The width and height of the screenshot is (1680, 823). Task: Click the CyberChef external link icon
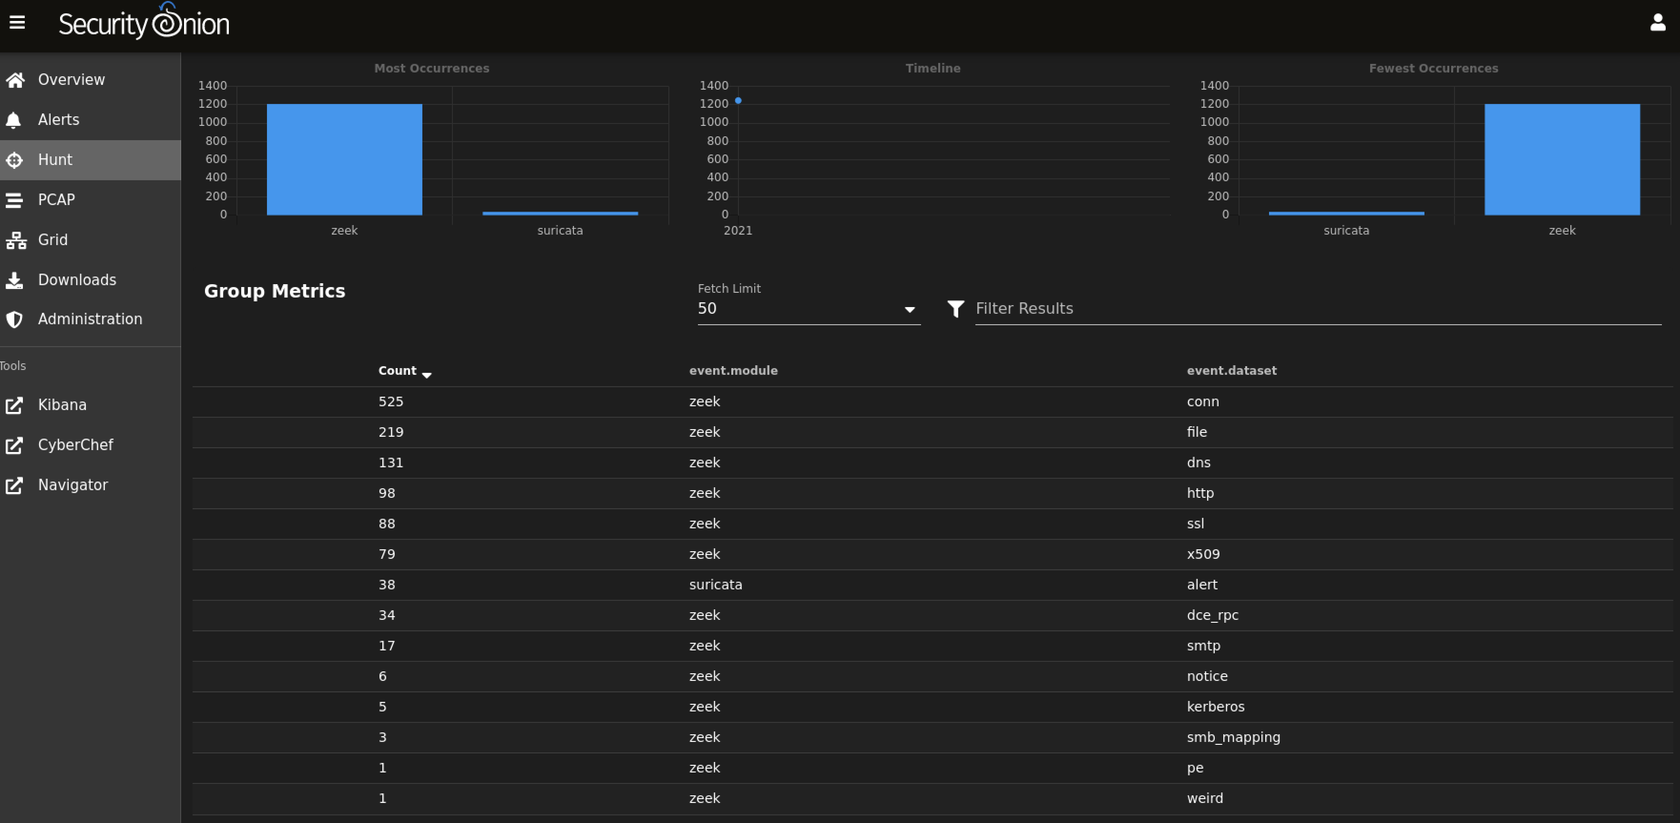click(x=14, y=445)
